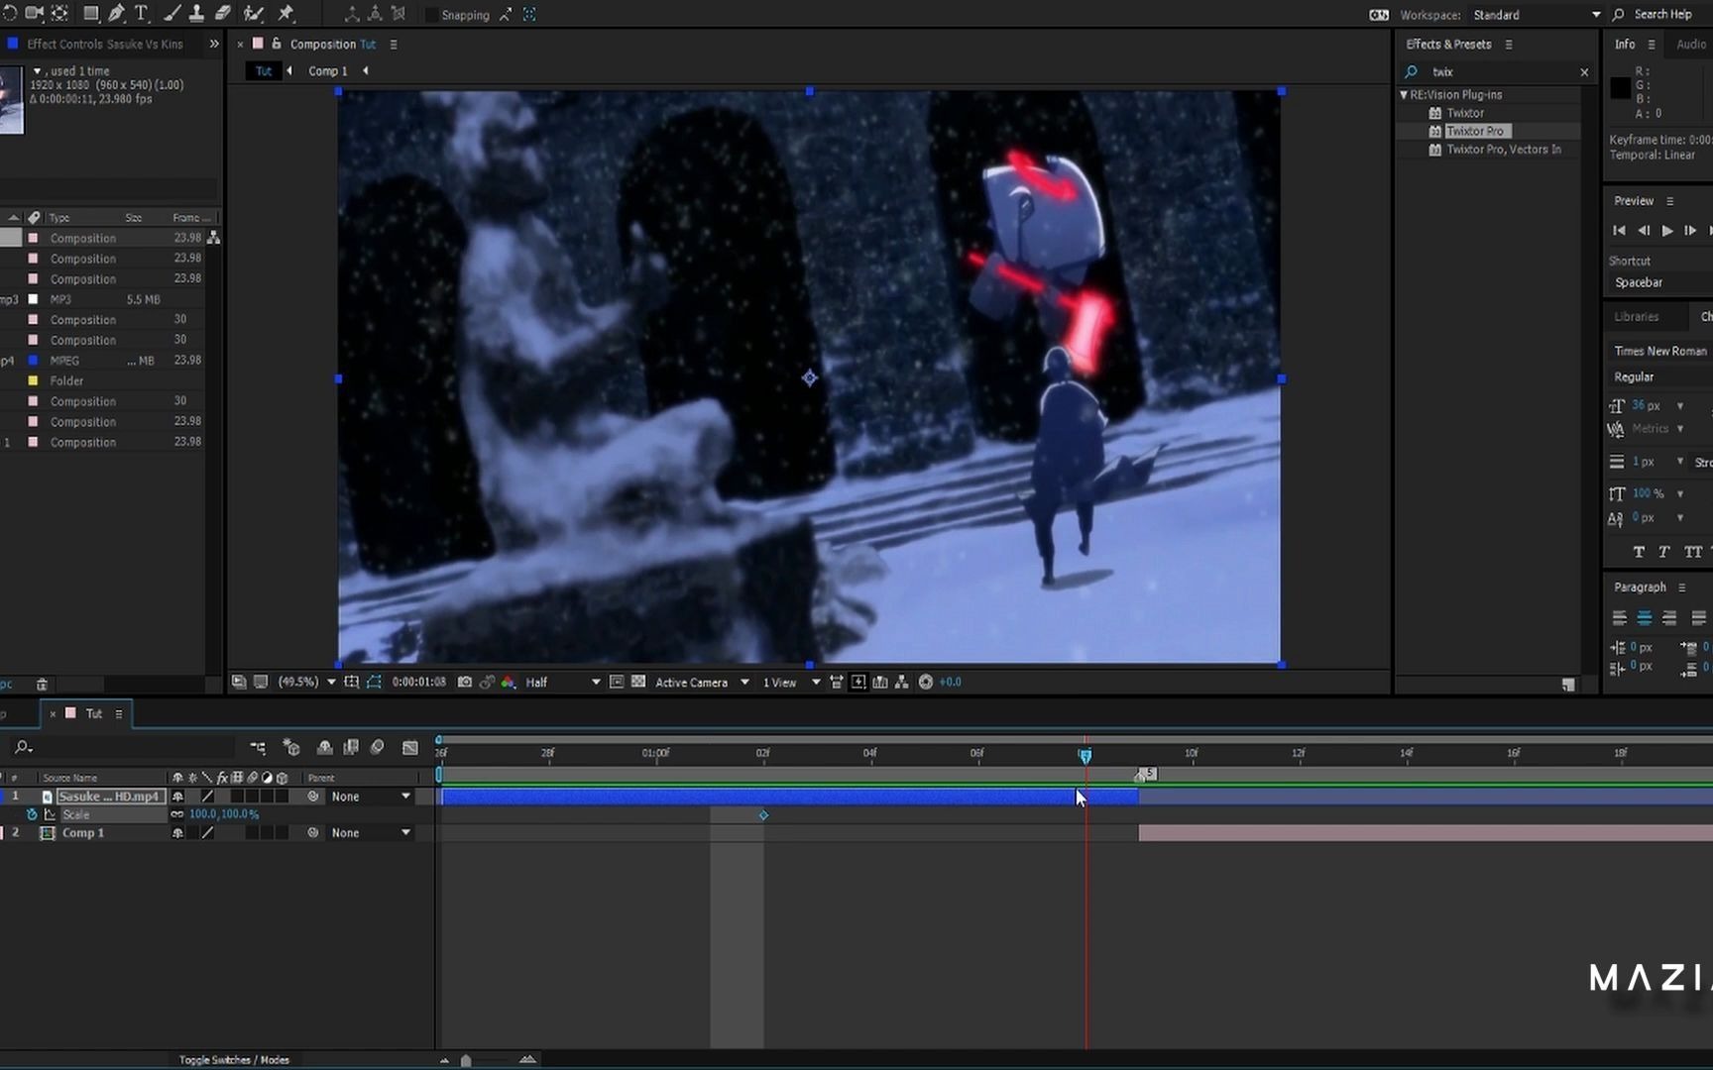The image size is (1713, 1070).
Task: Toggle transparency grid in the viewer
Action: 638,682
